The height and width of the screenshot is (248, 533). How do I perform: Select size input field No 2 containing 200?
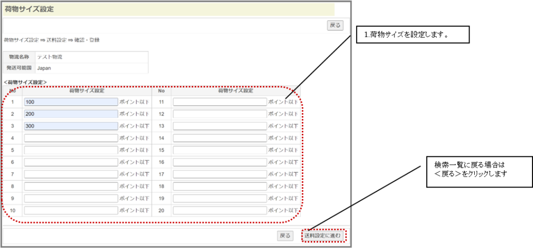point(71,114)
